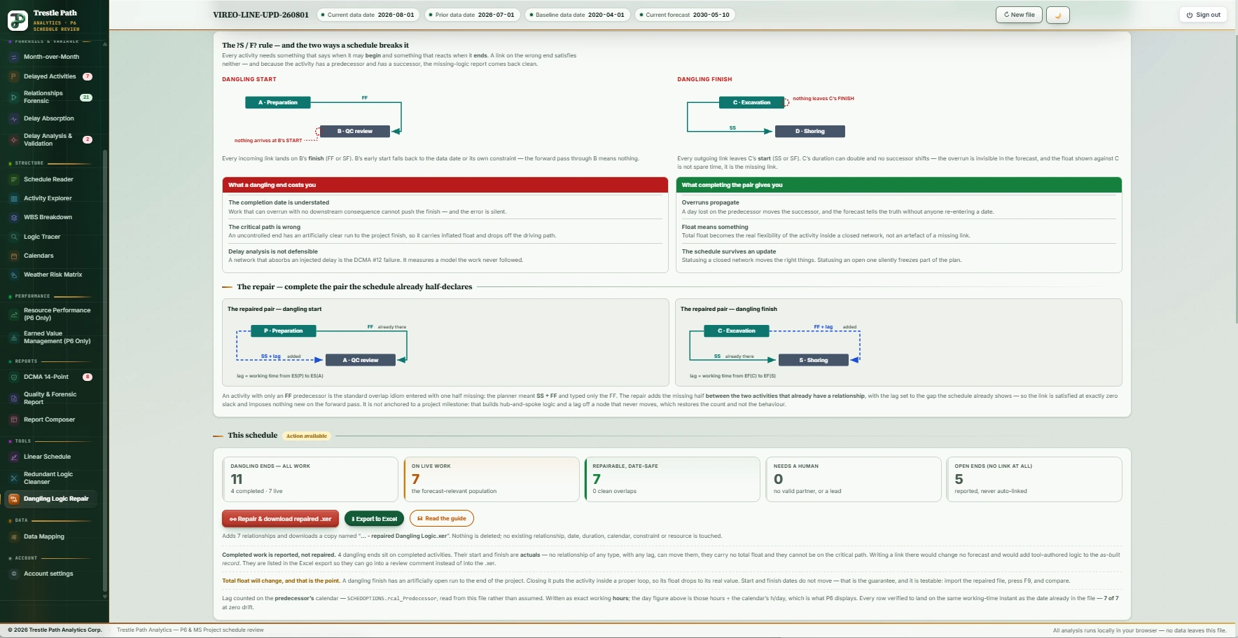Click the Report Composer layout icon

point(14,420)
